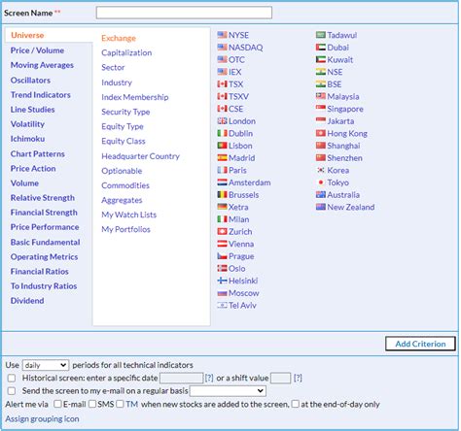The image size is (461, 431).
Task: Open the Dividend category
Action: (x=27, y=301)
